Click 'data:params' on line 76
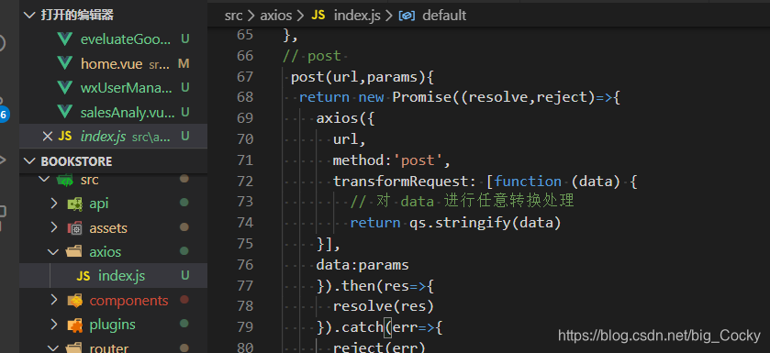 (x=363, y=265)
